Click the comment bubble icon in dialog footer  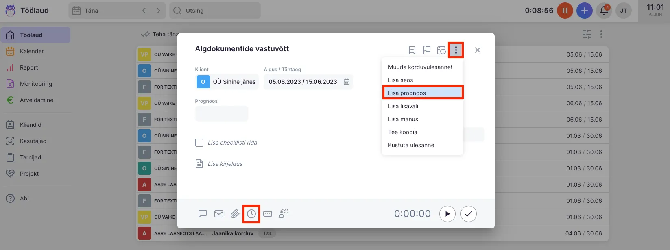click(203, 214)
